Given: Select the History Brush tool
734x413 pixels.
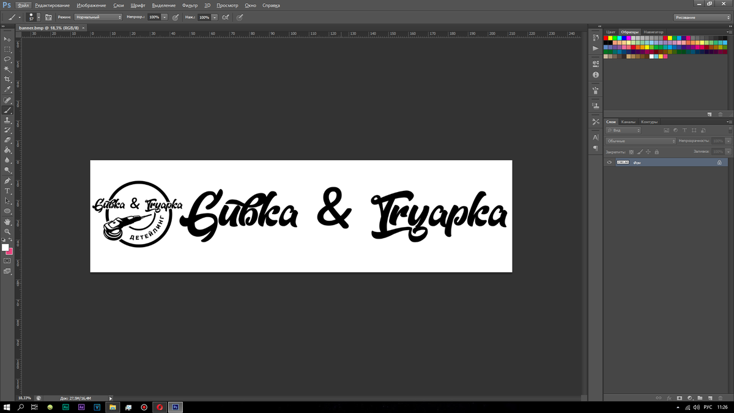Looking at the screenshot, I should pos(8,130).
